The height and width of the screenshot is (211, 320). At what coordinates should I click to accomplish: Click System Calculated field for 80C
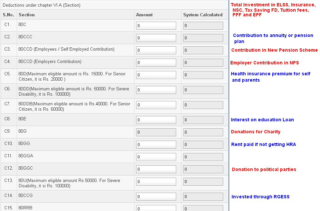pos(203,26)
